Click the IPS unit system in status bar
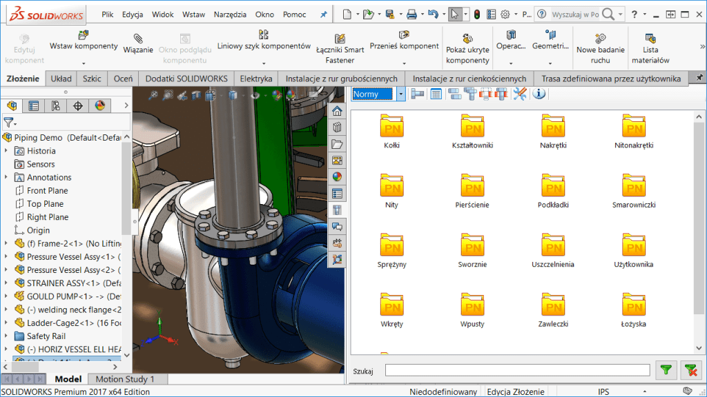This screenshot has height=397, width=707. [x=603, y=391]
